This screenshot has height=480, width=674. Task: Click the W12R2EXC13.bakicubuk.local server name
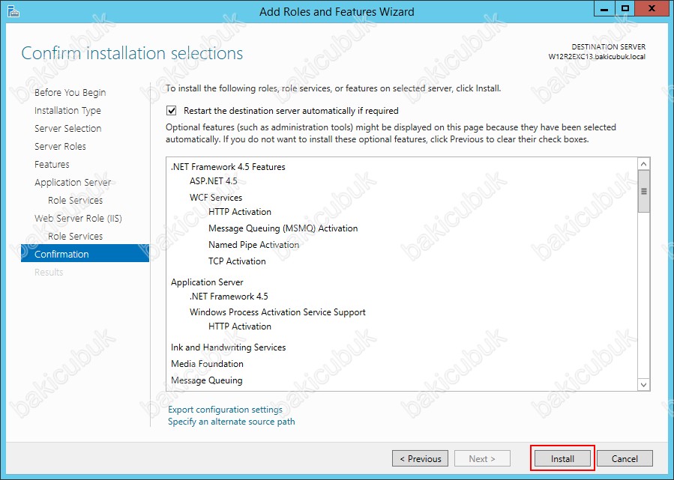pos(597,57)
